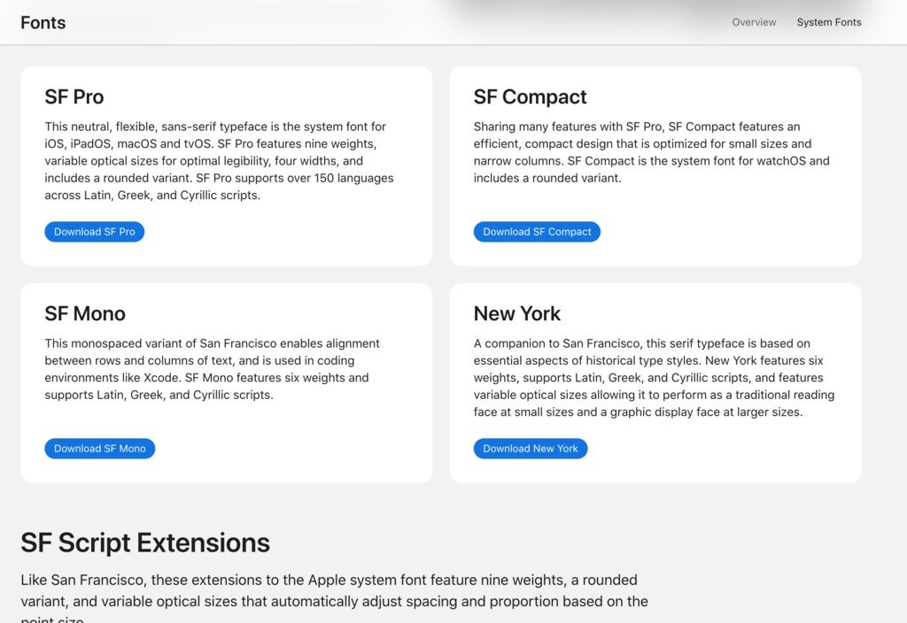907x623 pixels.
Task: Click the Fonts page title
Action: point(43,23)
